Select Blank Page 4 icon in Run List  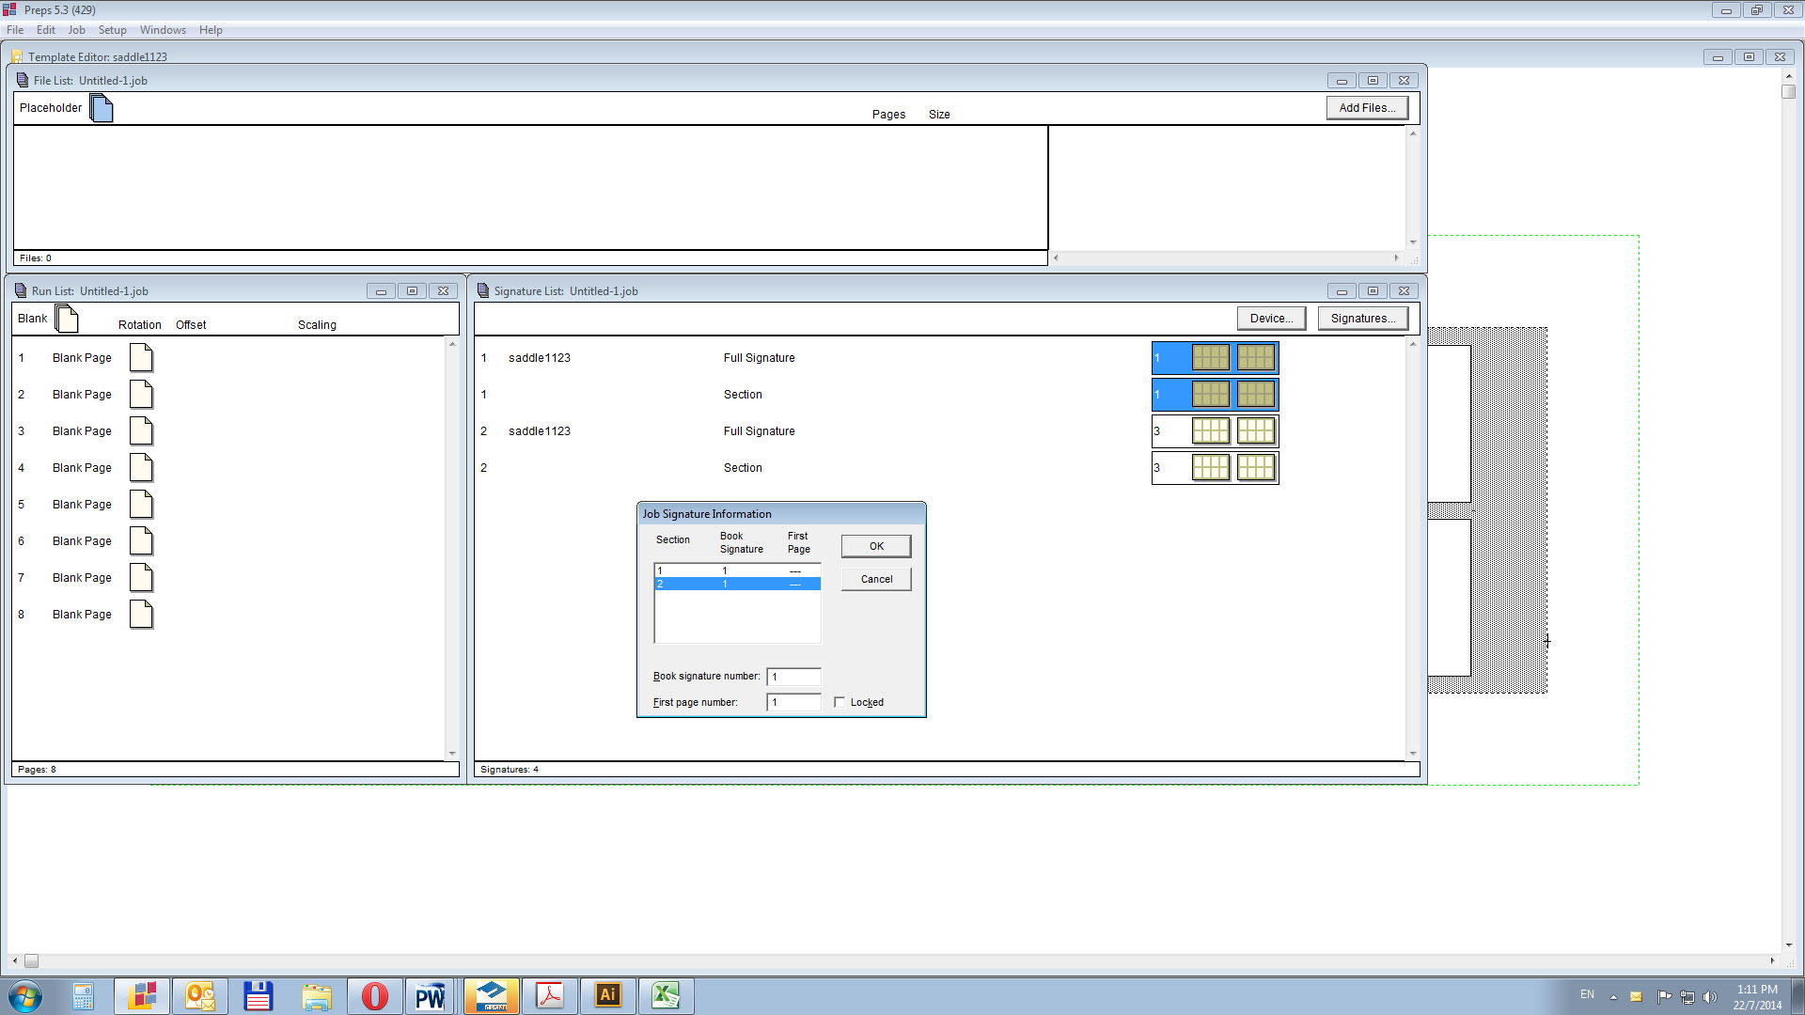pyautogui.click(x=141, y=468)
